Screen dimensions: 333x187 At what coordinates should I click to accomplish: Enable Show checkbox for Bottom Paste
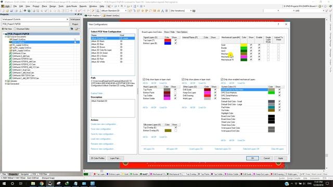pyautogui.click(x=175, y=92)
